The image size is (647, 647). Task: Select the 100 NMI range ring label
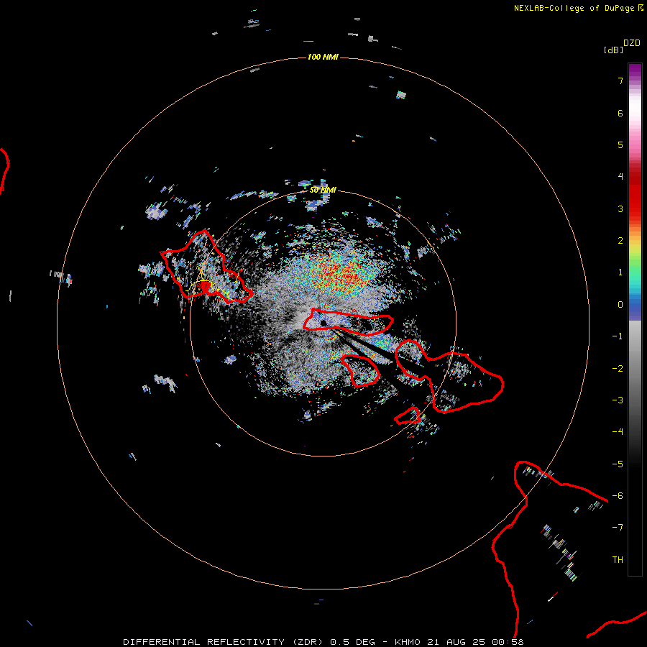pyautogui.click(x=323, y=57)
